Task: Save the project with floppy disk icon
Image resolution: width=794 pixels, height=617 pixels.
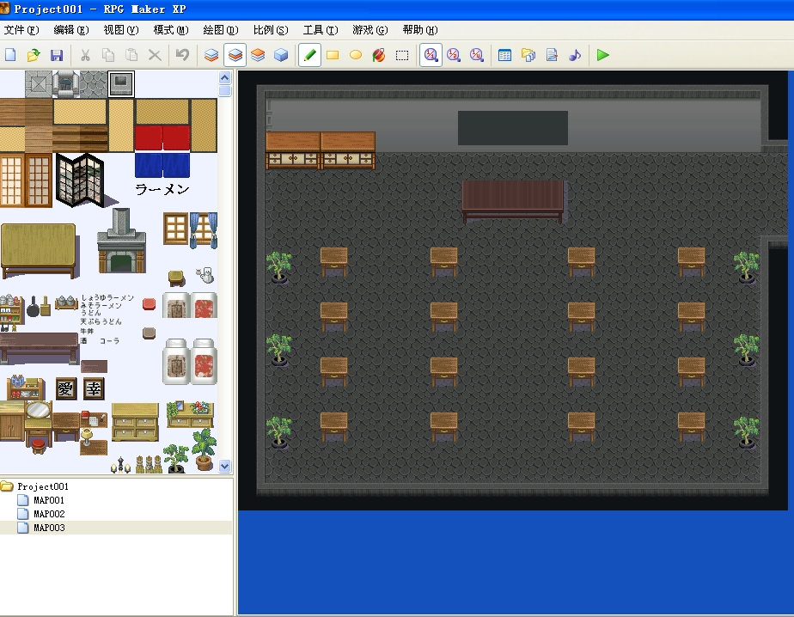Action: (57, 55)
